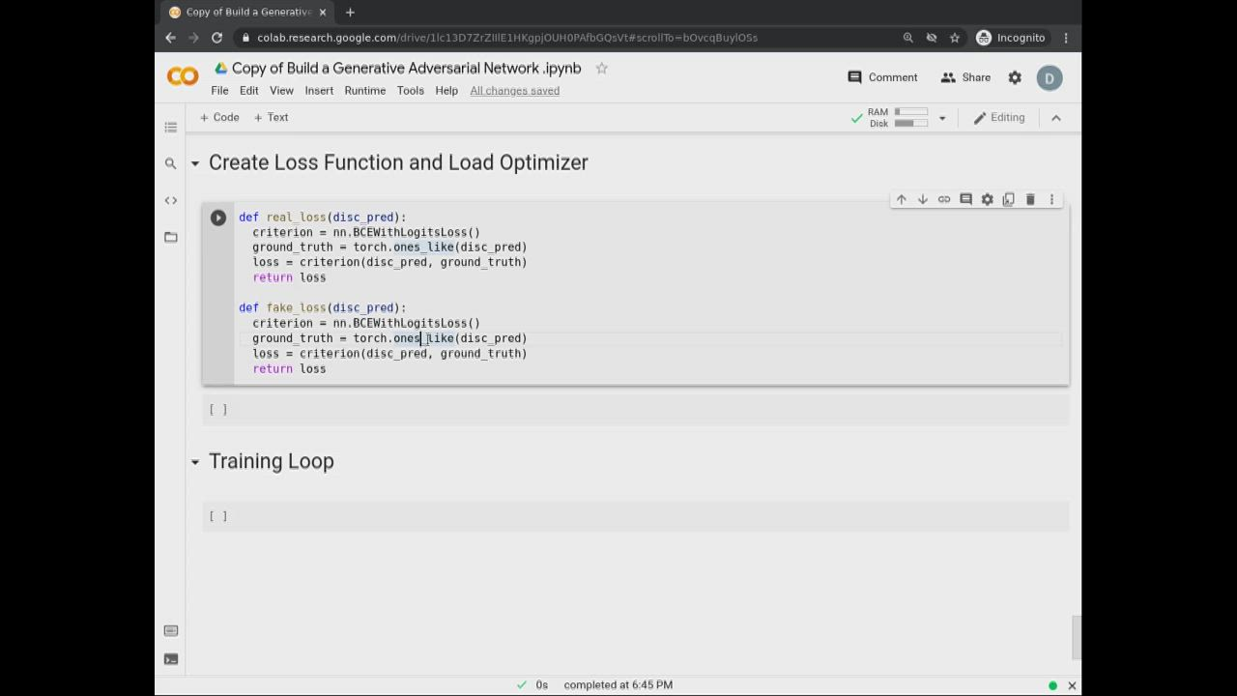Open the find and replace sidebar icon
The height and width of the screenshot is (696, 1237).
click(171, 163)
